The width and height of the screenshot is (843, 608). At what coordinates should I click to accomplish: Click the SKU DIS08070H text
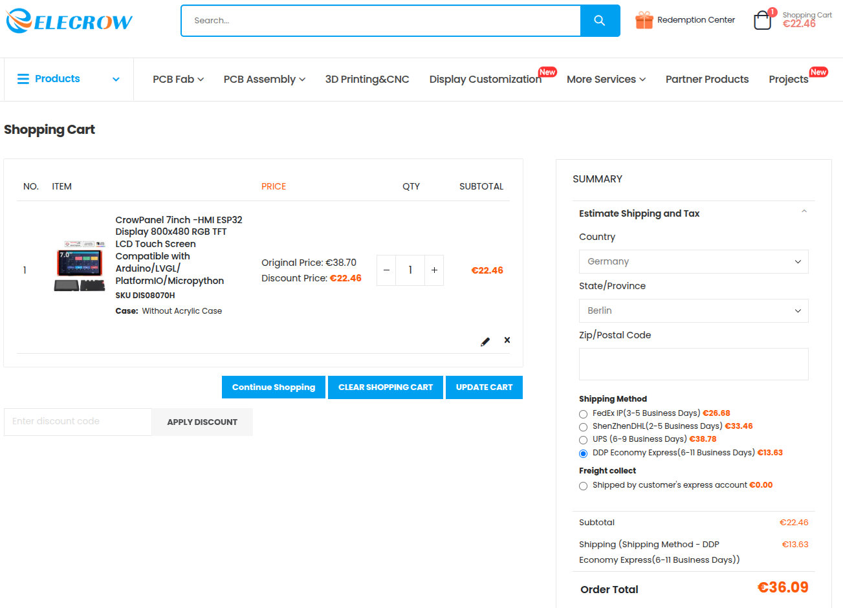coord(146,296)
